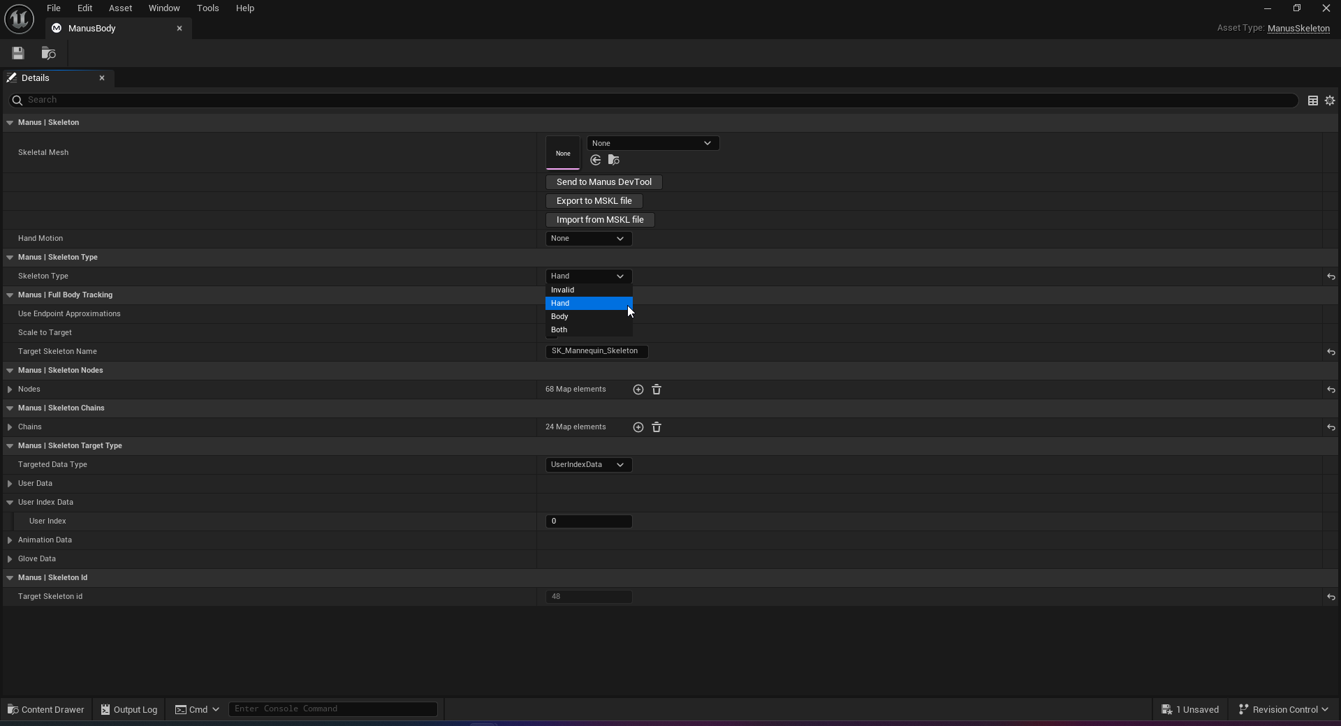Open the Tools menu
This screenshot has width=1341, height=726.
click(x=207, y=8)
